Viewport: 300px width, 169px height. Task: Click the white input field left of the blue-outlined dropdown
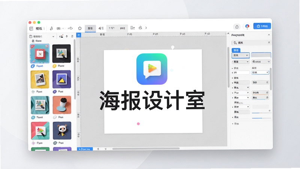241,72
